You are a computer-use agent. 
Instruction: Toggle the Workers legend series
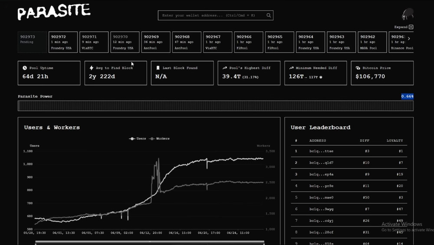(x=159, y=138)
